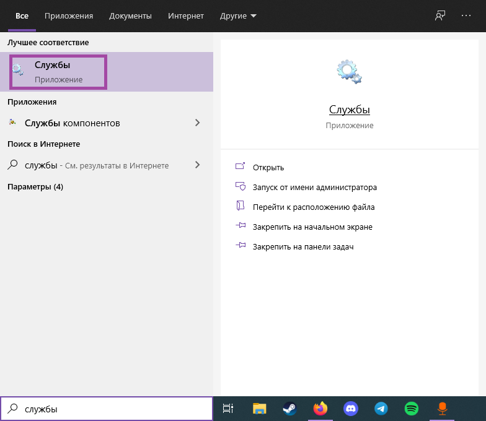Launch Steam from the taskbar
Image resolution: width=486 pixels, height=421 pixels.
point(290,409)
